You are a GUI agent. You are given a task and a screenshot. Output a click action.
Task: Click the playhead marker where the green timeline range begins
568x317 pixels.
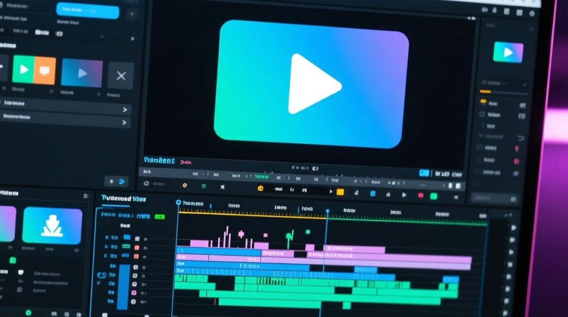coord(327,210)
